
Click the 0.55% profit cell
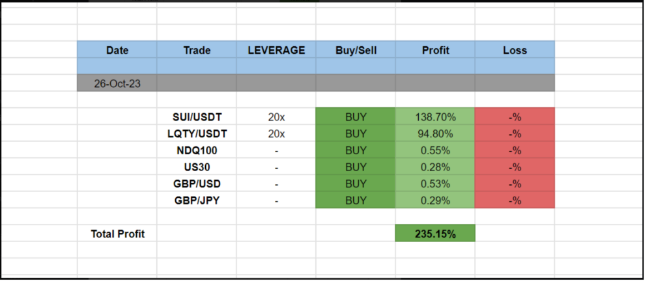coord(435,150)
